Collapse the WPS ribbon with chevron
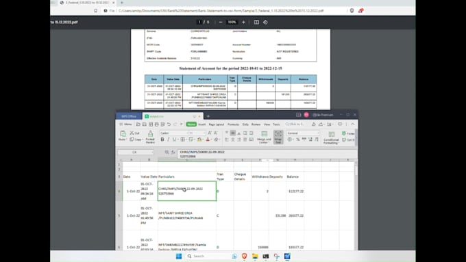Screen dimensions: 466x262 [353, 125]
